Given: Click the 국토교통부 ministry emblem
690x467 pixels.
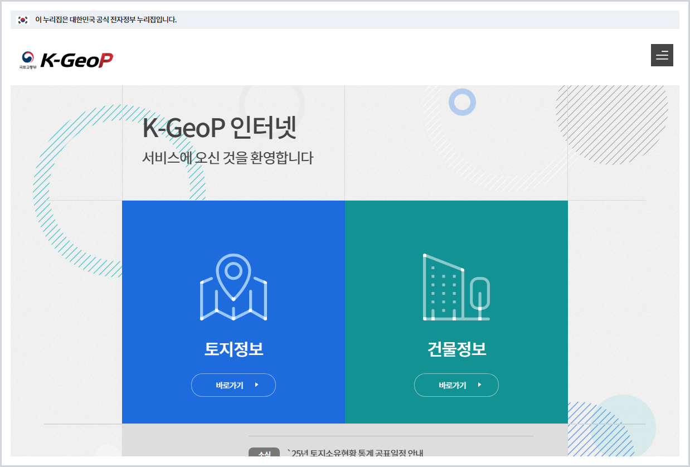Looking at the screenshot, I should coord(28,60).
